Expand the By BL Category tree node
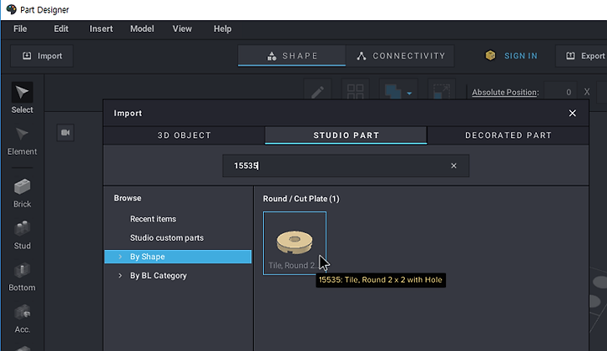 [x=120, y=275]
